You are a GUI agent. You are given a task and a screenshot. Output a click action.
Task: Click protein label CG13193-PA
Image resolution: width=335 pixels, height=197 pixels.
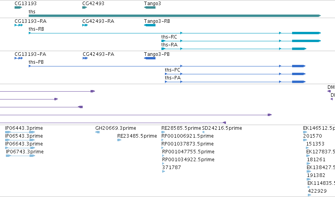[x=30, y=54]
